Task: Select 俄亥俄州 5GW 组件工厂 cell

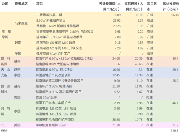Action: tap(53, 53)
